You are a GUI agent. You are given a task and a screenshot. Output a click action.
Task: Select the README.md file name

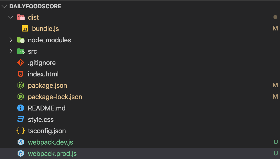(47, 108)
